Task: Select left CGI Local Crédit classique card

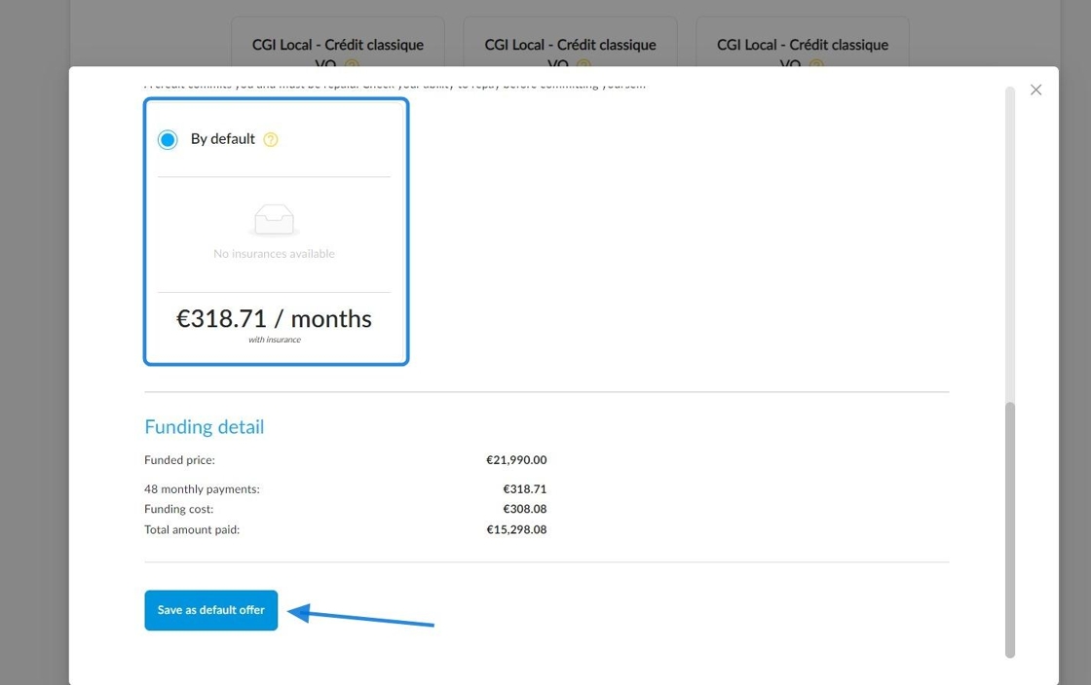Action: 337,43
